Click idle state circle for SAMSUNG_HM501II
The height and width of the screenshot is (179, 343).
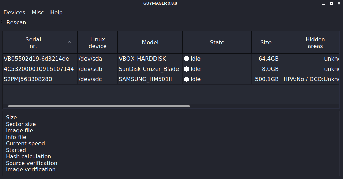tap(186, 79)
